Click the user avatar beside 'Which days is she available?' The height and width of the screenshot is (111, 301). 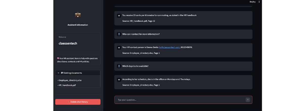pos(119,66)
